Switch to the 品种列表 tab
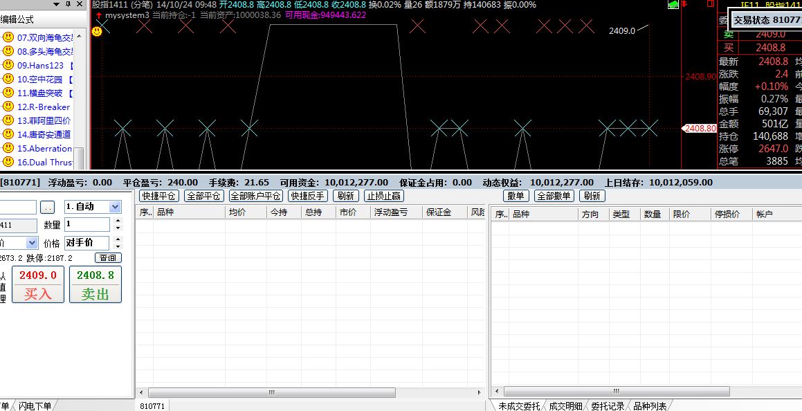Image resolution: width=802 pixels, height=411 pixels. coord(650,406)
